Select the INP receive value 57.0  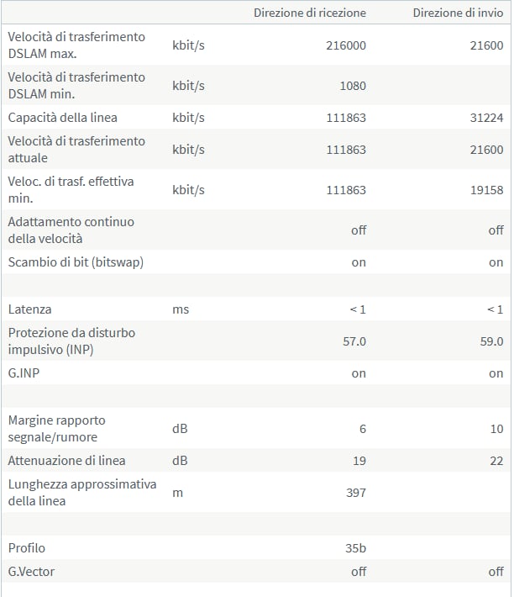point(354,341)
